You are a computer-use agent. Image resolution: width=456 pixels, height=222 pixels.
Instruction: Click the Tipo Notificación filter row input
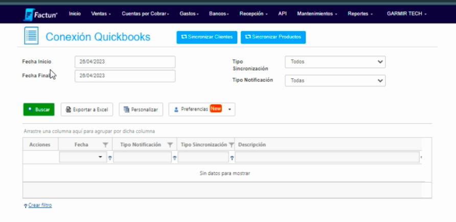(142, 157)
